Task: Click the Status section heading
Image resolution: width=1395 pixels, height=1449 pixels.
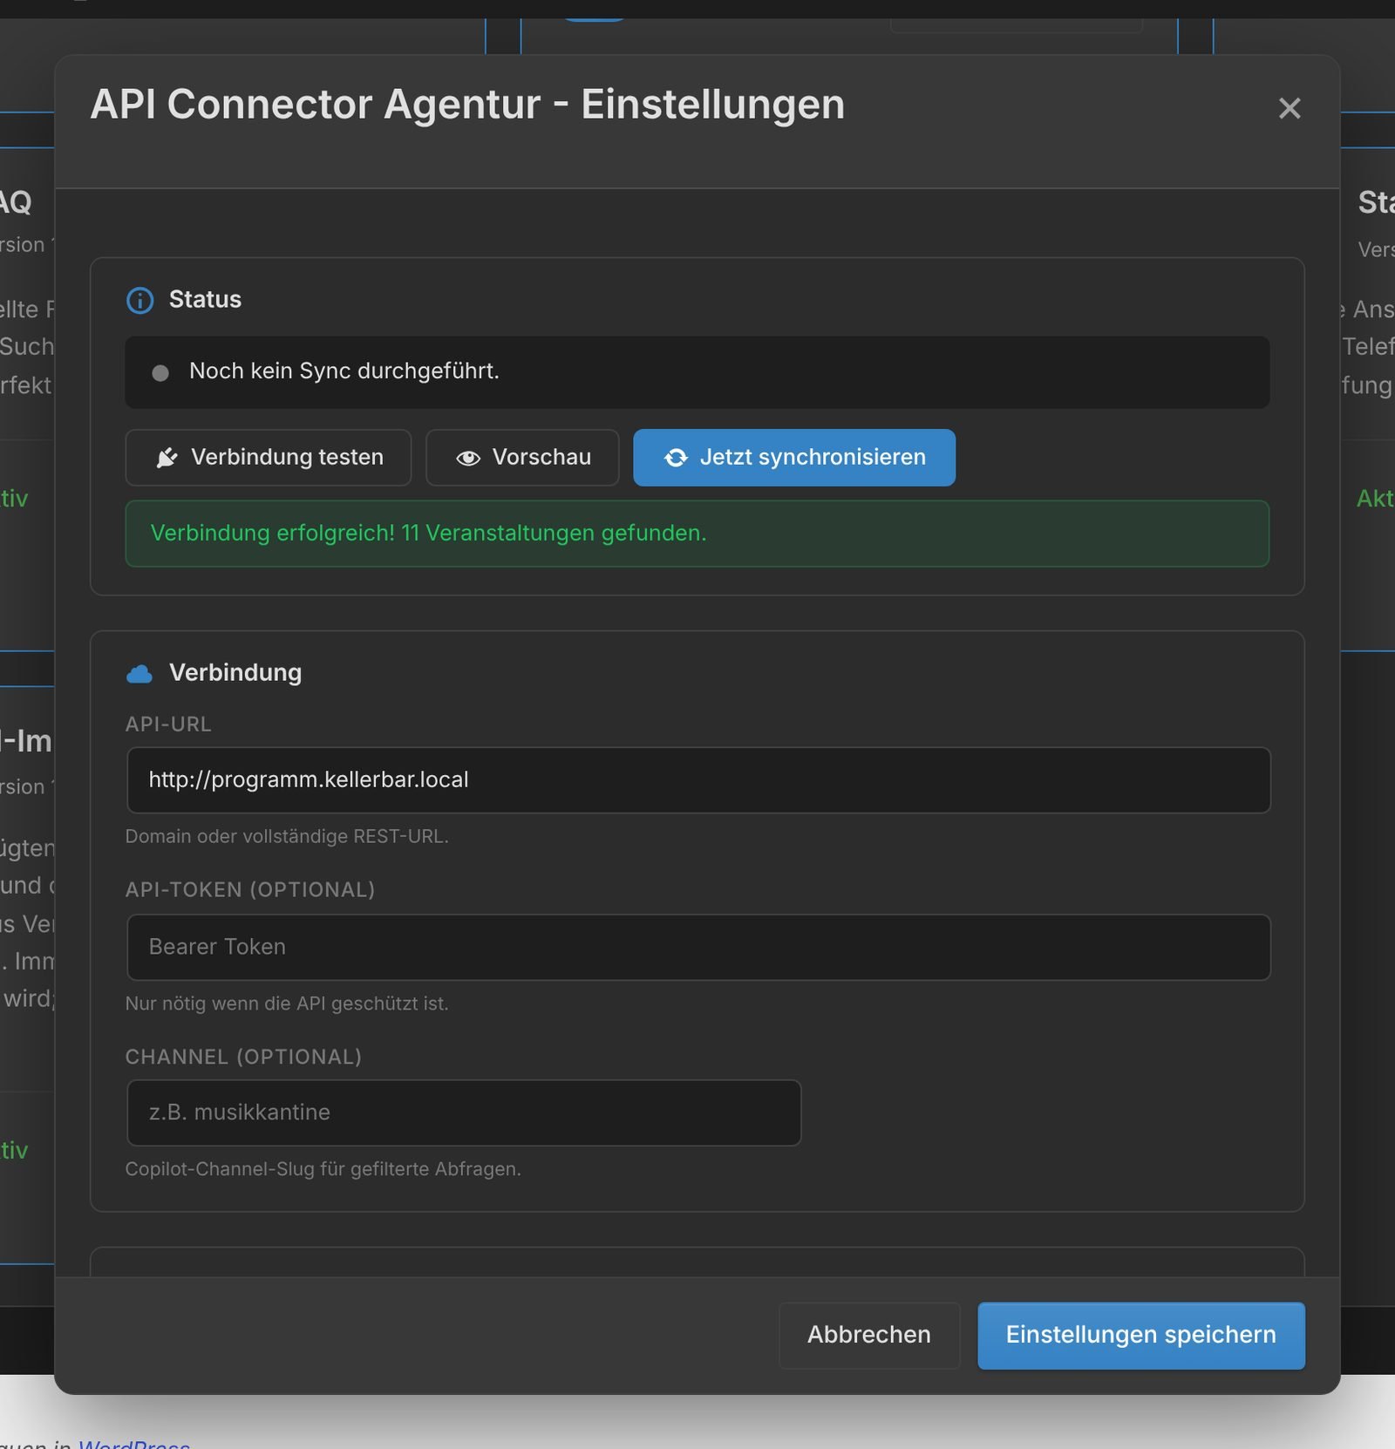Action: (205, 299)
